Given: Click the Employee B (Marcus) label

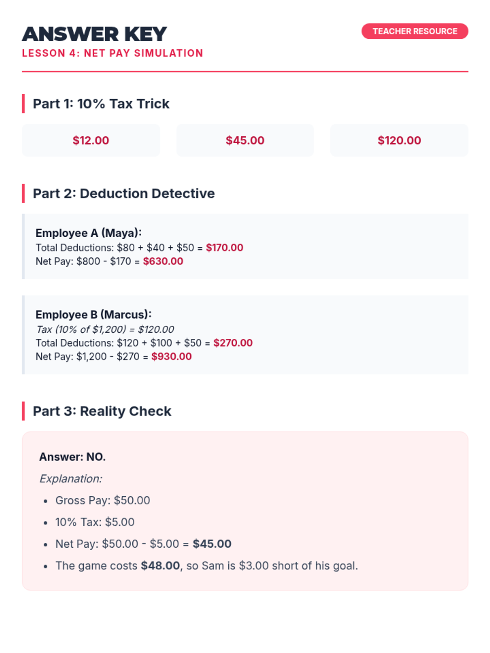Looking at the screenshot, I should pyautogui.click(x=94, y=315).
